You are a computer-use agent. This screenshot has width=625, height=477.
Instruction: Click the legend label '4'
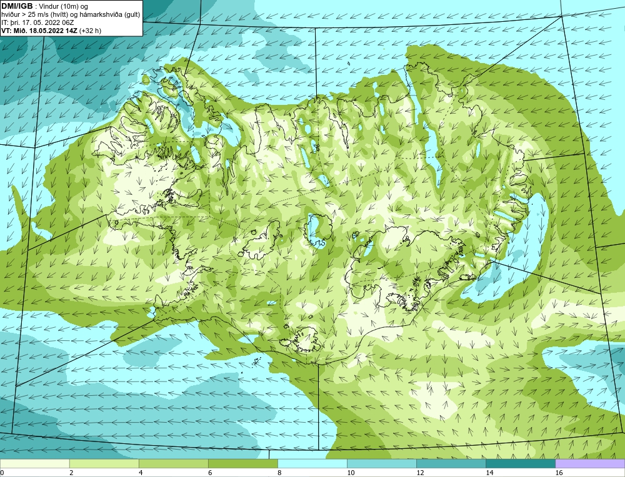[141, 473]
